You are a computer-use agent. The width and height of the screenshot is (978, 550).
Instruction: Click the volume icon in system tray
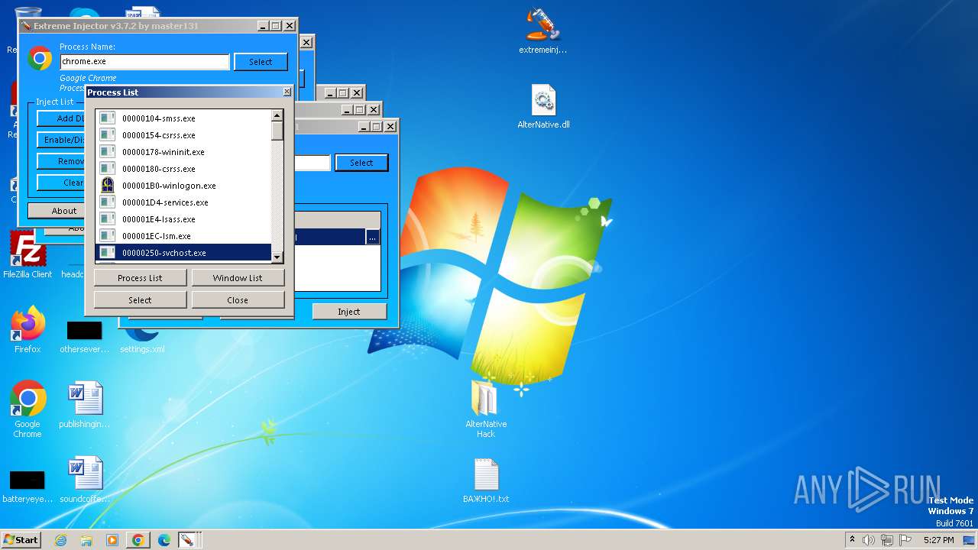tap(869, 540)
